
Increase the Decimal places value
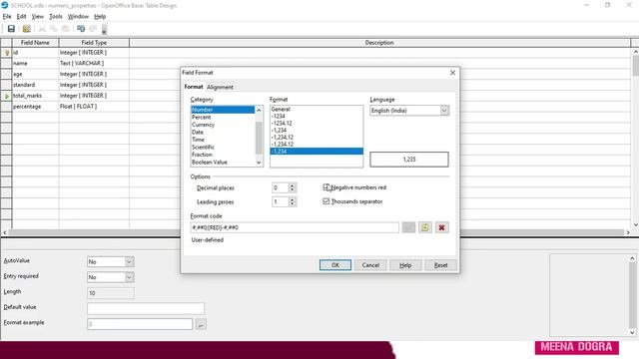coord(292,185)
